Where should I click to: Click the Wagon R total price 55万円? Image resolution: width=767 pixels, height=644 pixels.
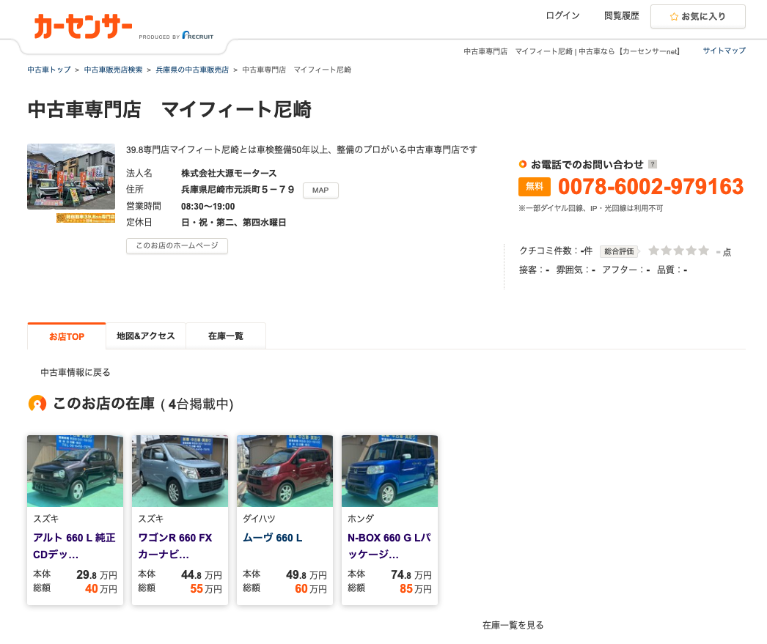(206, 589)
